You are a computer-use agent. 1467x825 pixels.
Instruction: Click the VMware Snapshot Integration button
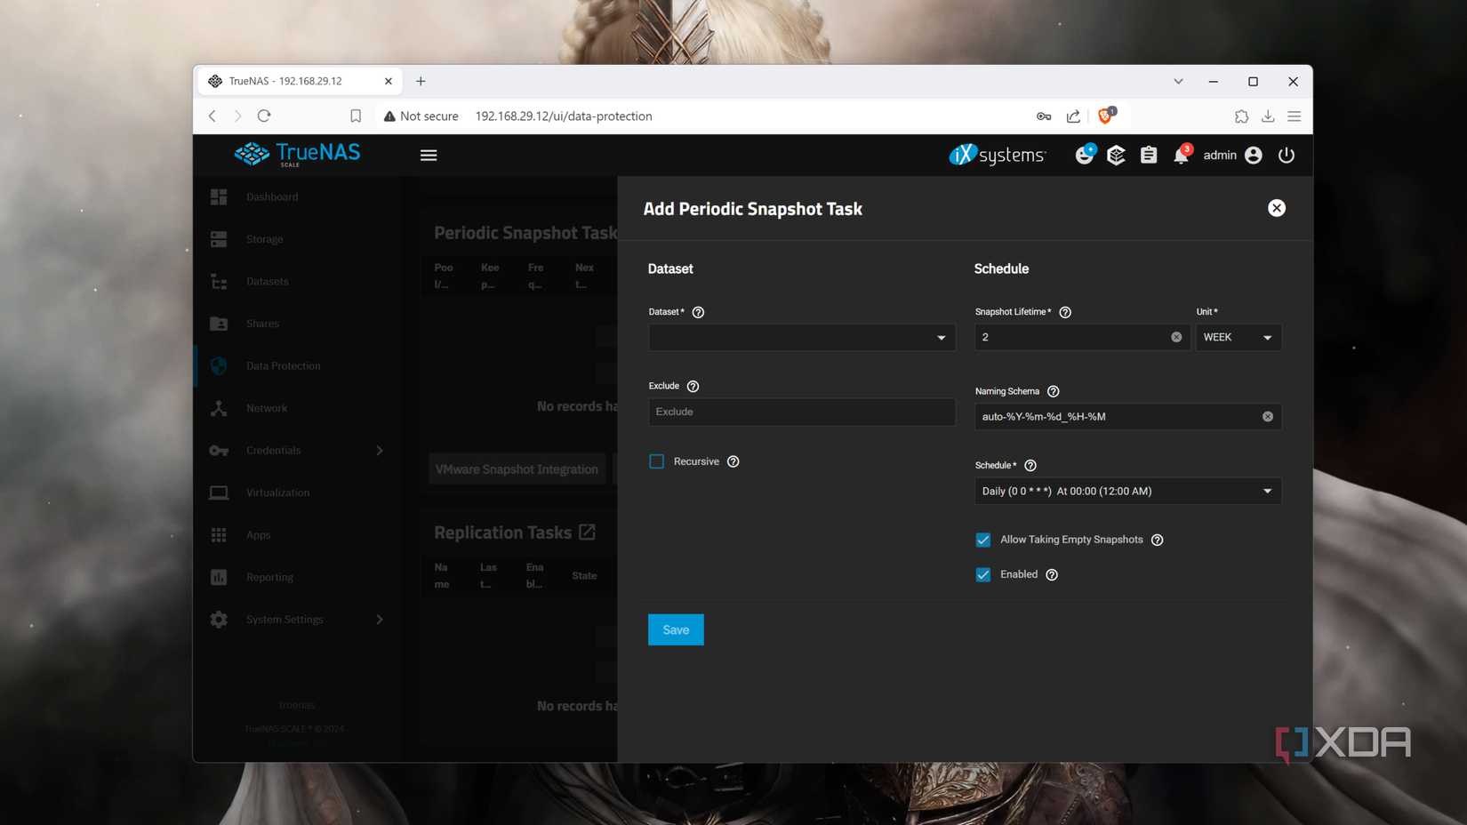coord(517,469)
